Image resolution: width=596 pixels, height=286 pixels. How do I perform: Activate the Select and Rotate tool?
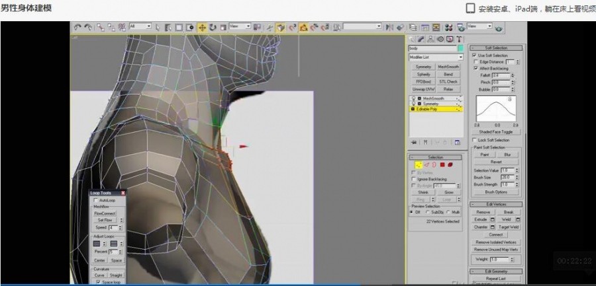point(213,27)
